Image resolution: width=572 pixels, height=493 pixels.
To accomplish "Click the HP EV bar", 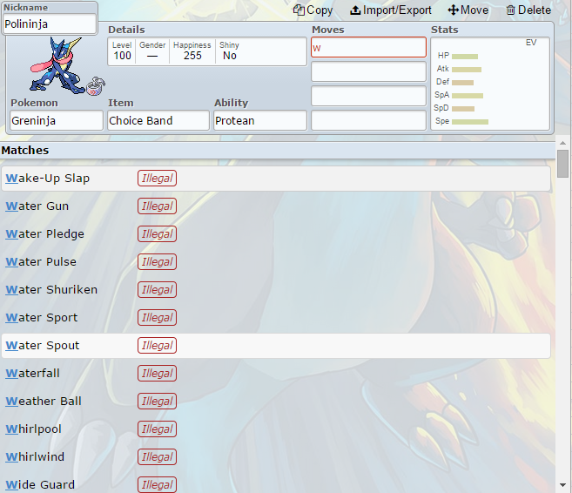I will pyautogui.click(x=465, y=57).
